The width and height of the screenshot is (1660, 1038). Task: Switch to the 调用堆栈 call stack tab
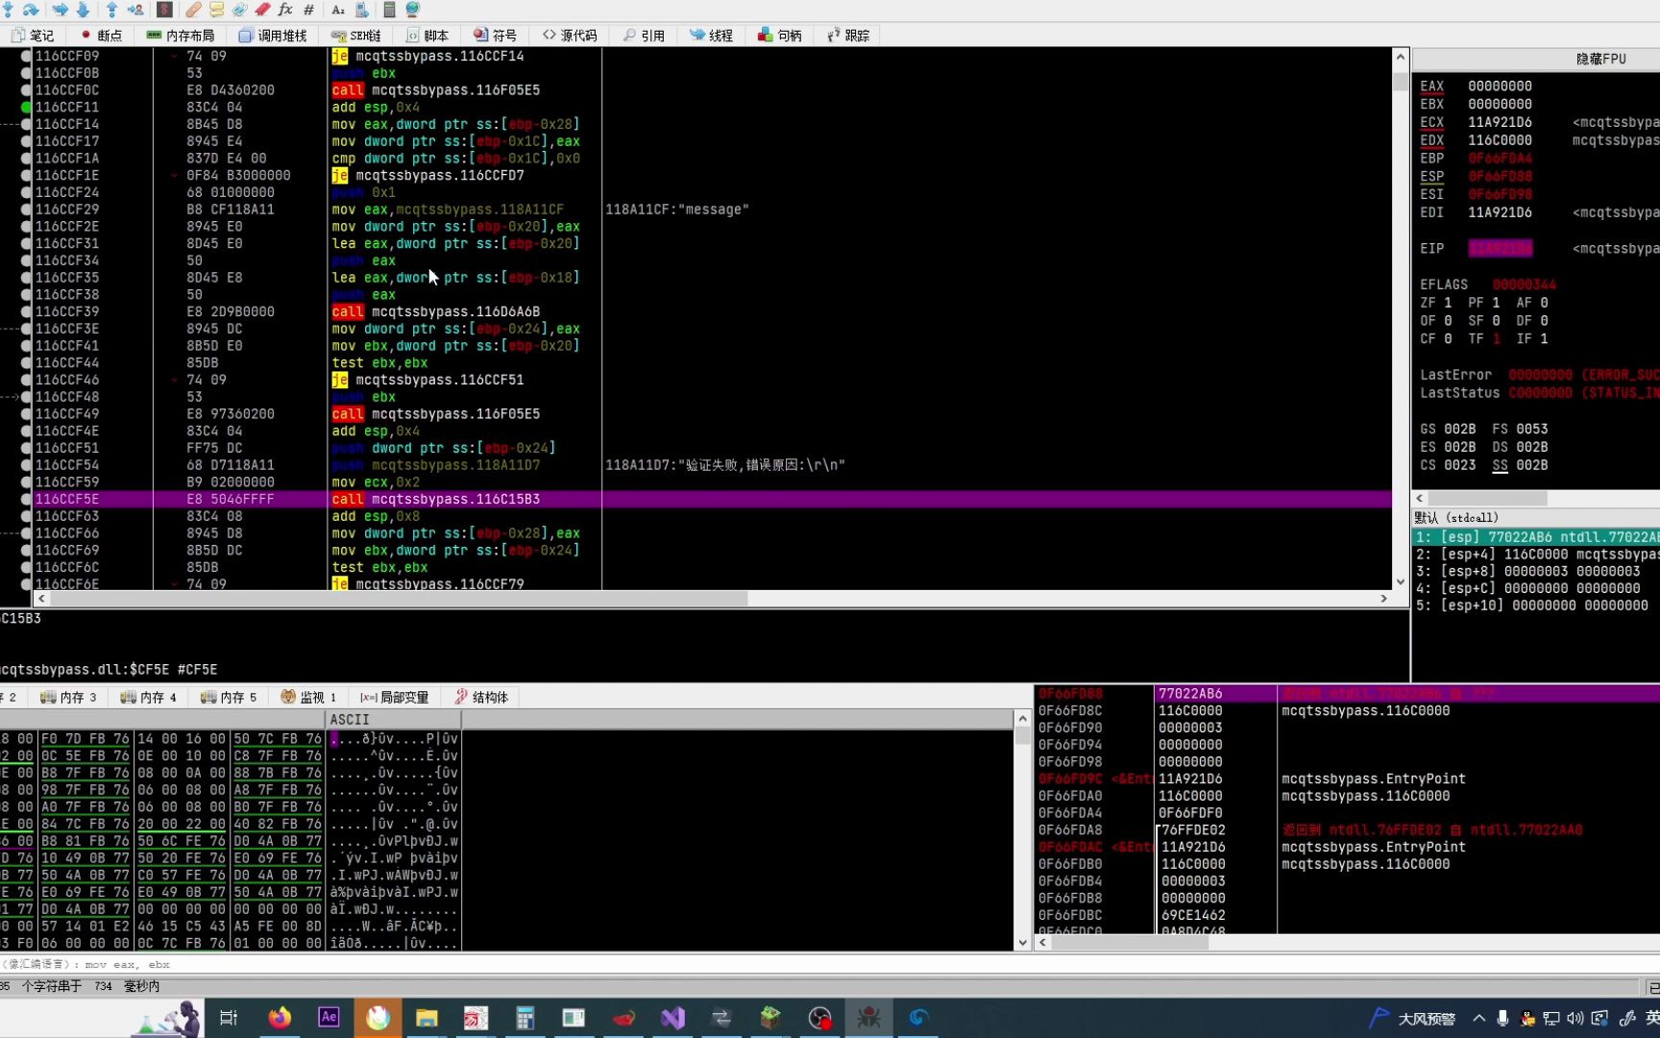pos(273,36)
